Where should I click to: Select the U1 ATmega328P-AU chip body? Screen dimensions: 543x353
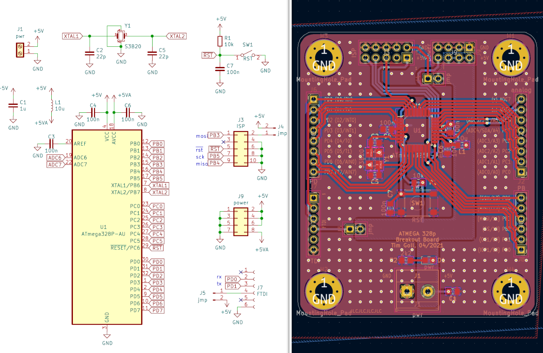click(x=107, y=227)
